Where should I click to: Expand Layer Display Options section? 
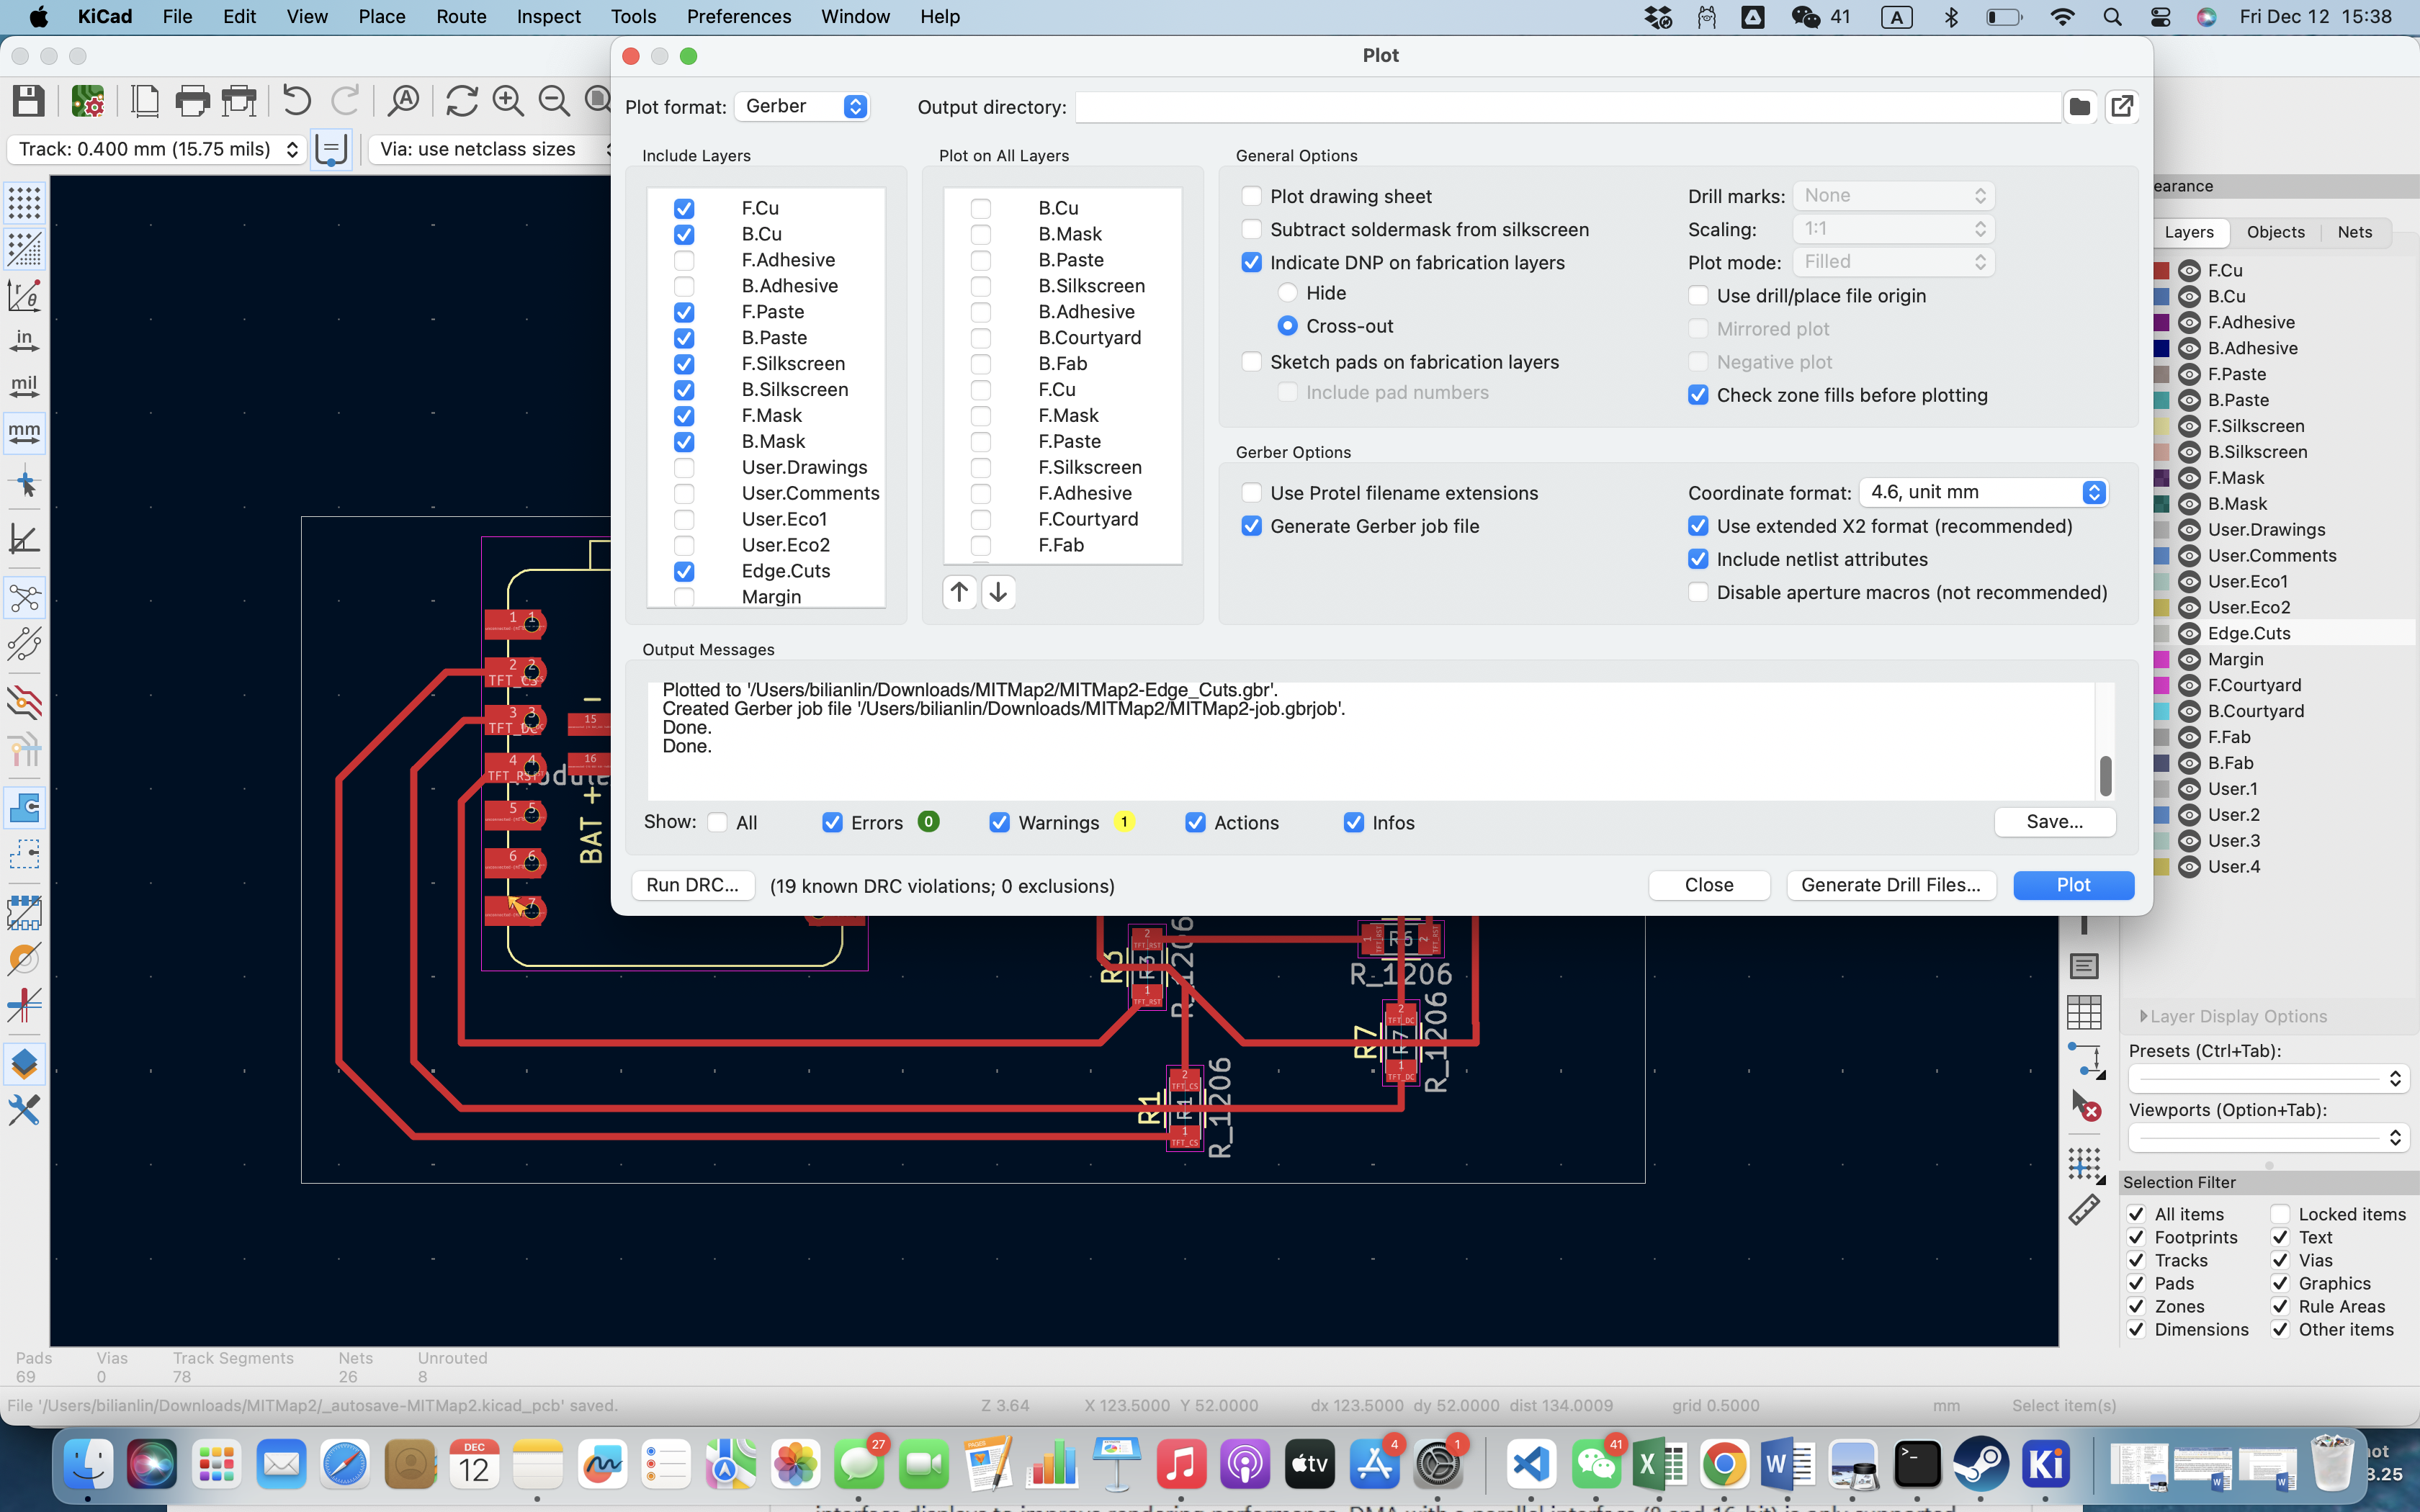[2144, 1016]
